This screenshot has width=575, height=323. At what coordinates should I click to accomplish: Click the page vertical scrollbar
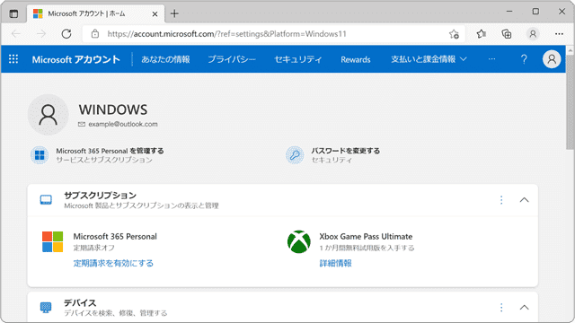[x=571, y=102]
